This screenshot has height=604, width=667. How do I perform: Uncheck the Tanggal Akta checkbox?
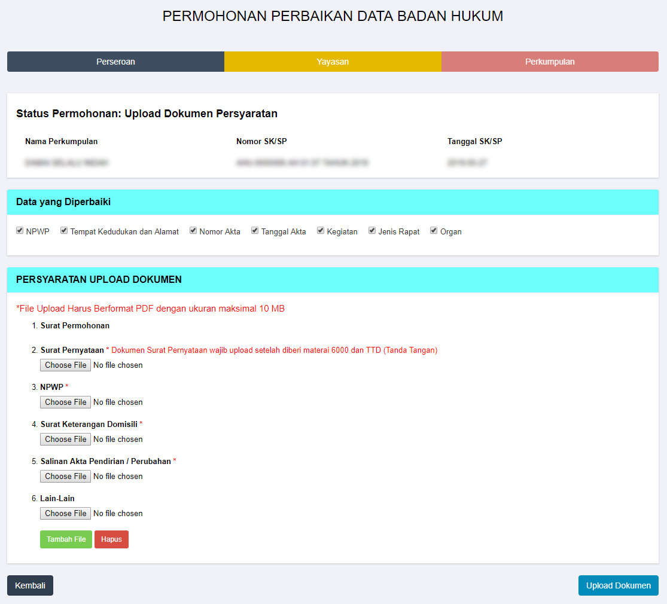pos(255,231)
